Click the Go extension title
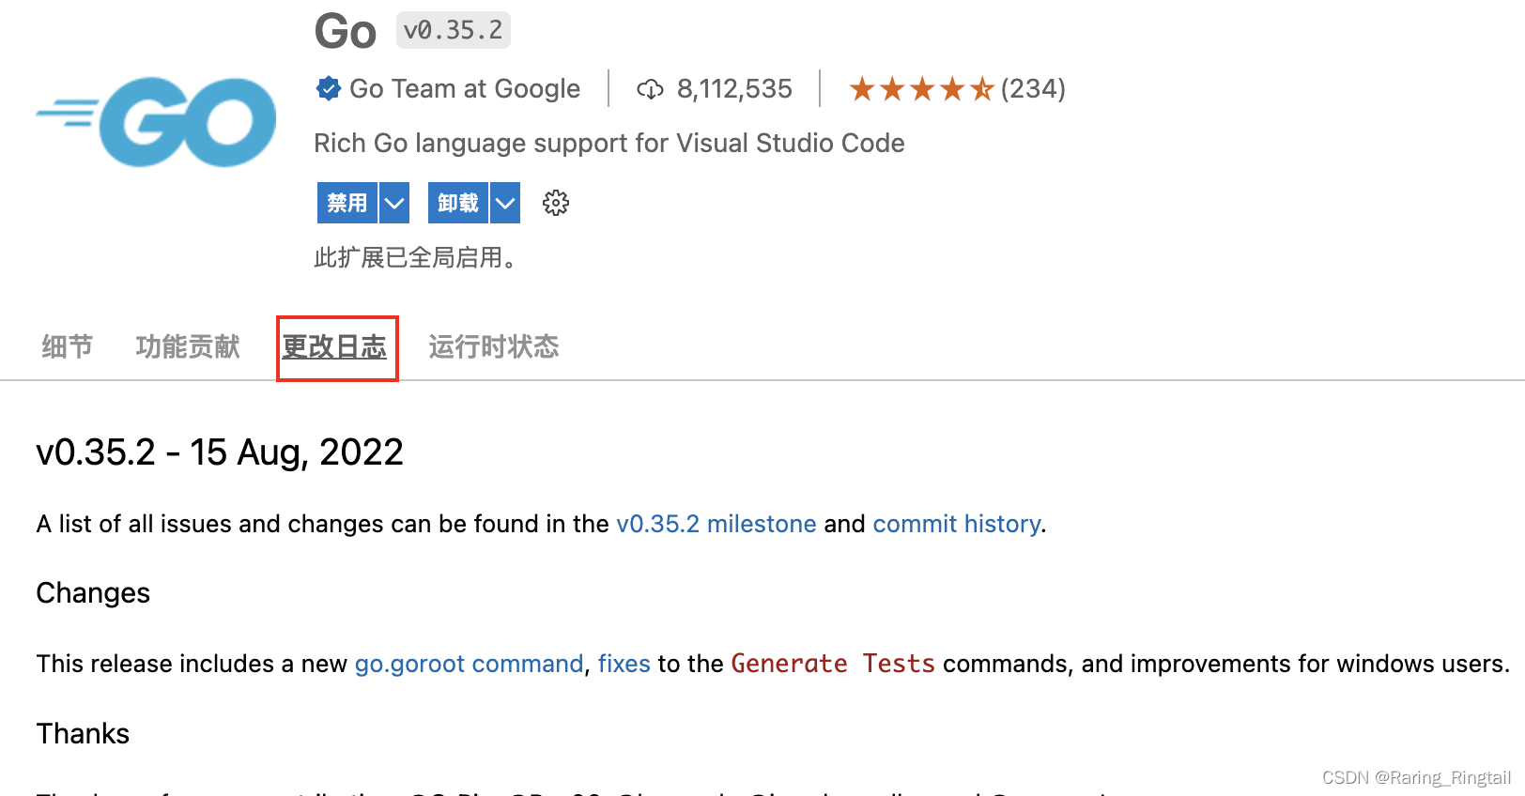The height and width of the screenshot is (796, 1525). [x=346, y=32]
